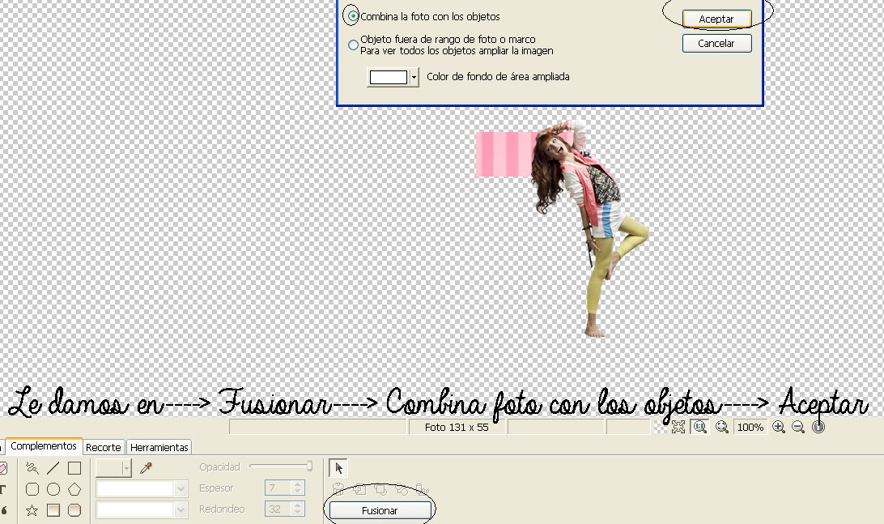Click the round info icon beside zoom out

818,427
